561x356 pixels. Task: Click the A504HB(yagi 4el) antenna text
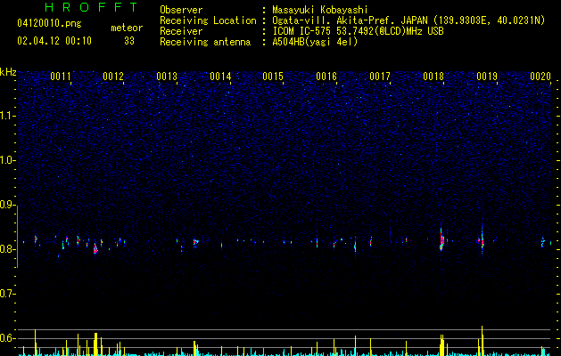315,42
